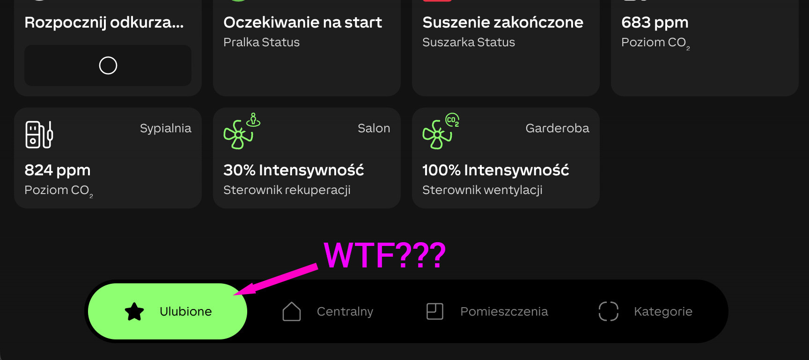Image resolution: width=809 pixels, height=360 pixels.
Task: Tap the Sterownik wentylacji label
Action: 482,190
